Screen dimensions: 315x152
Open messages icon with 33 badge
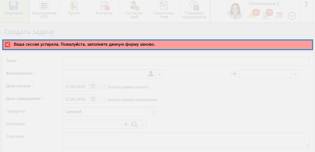[254, 14]
